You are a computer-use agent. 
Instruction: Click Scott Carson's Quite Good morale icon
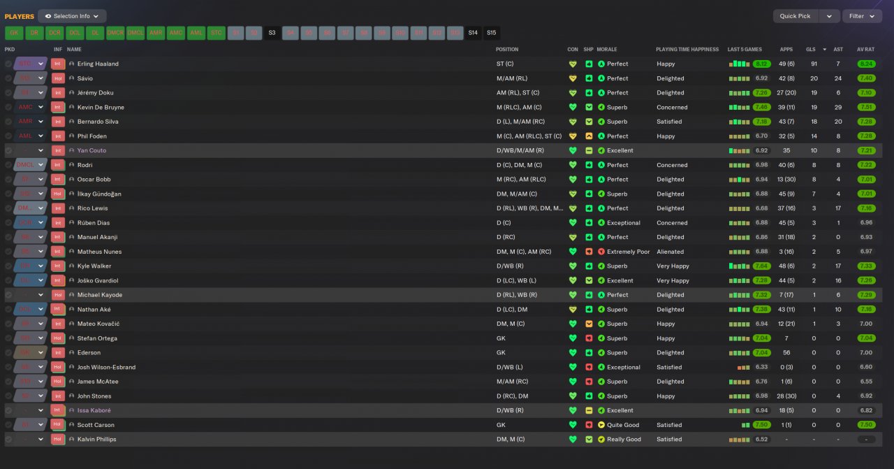601,425
